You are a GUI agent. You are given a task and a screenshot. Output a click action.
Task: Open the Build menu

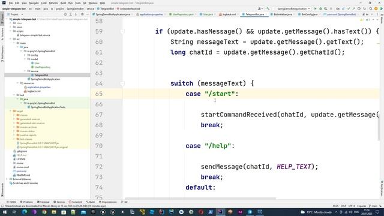[x=63, y=3]
